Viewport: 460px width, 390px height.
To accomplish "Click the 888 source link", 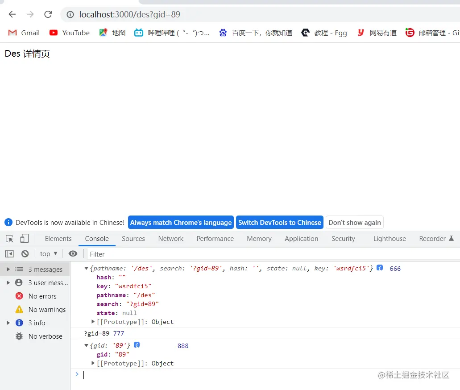I will (183, 346).
